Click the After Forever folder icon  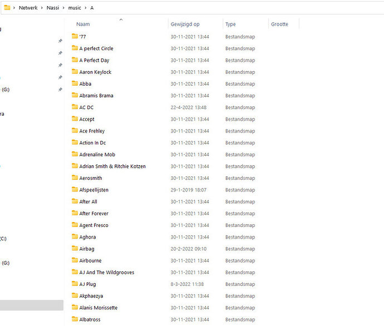pyautogui.click(x=75, y=213)
